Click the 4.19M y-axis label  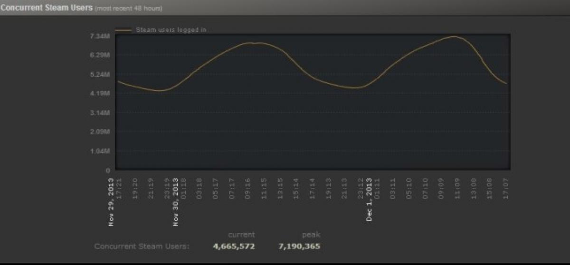tap(100, 93)
